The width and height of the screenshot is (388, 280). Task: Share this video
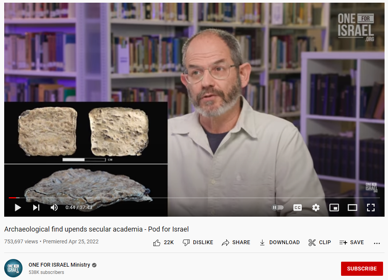(236, 242)
